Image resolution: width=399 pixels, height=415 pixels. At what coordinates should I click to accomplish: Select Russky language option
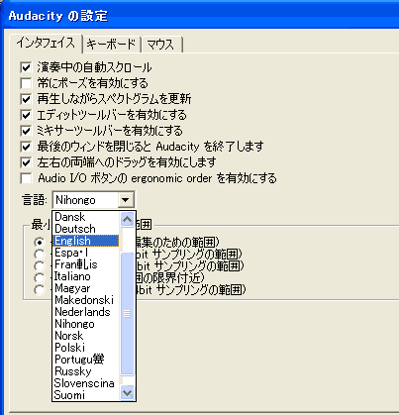click(86, 371)
